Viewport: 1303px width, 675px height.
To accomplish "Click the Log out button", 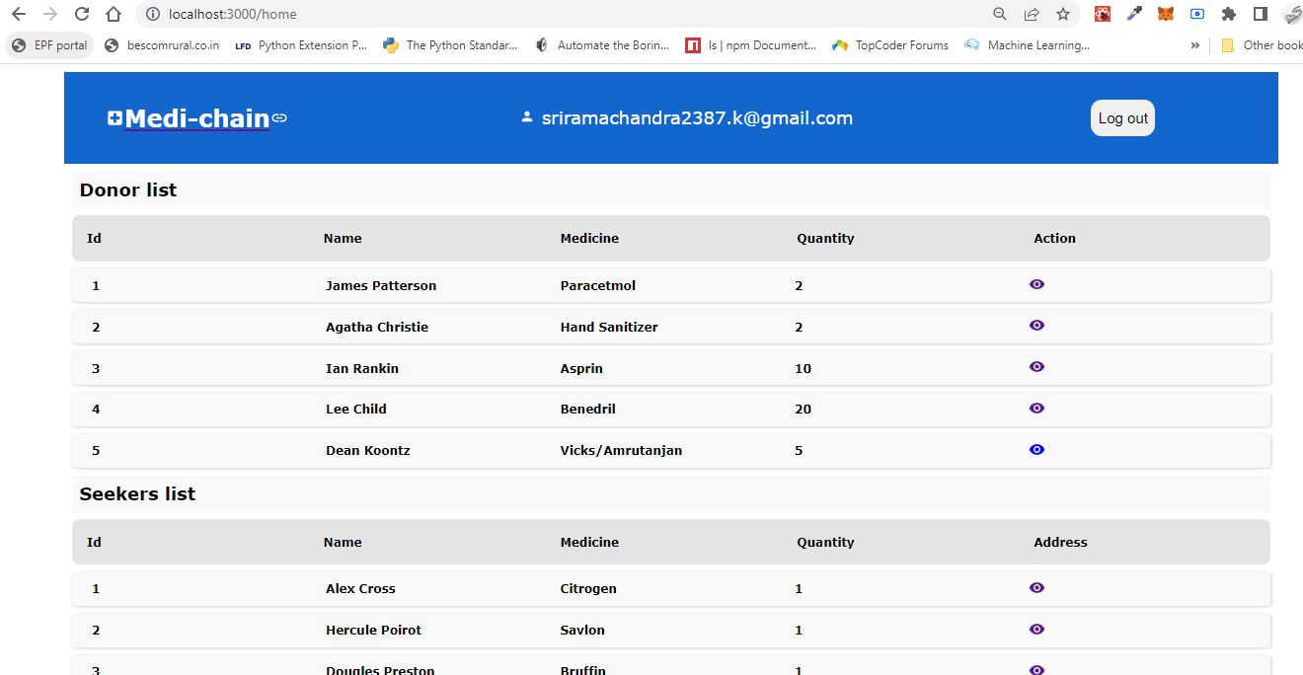I will 1122,118.
